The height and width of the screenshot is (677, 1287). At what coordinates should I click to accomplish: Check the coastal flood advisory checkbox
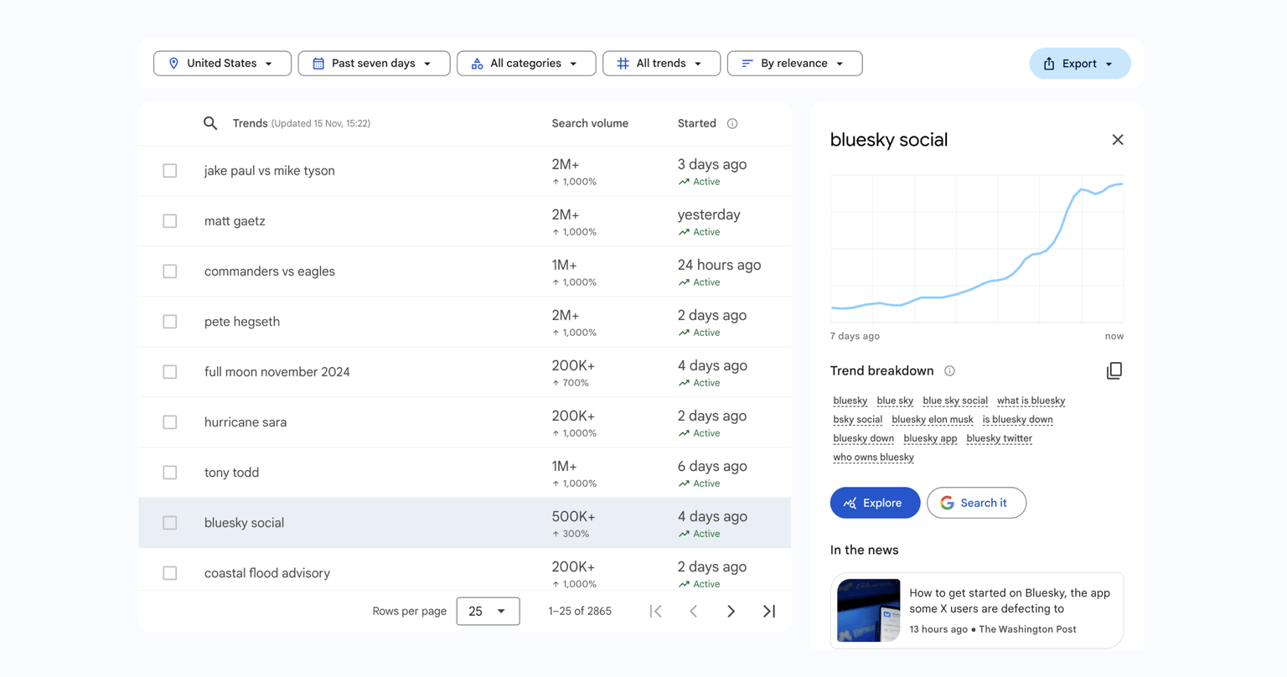[x=170, y=573]
